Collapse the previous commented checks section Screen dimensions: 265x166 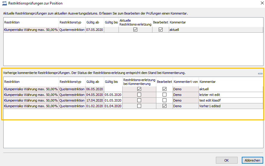(260, 73)
